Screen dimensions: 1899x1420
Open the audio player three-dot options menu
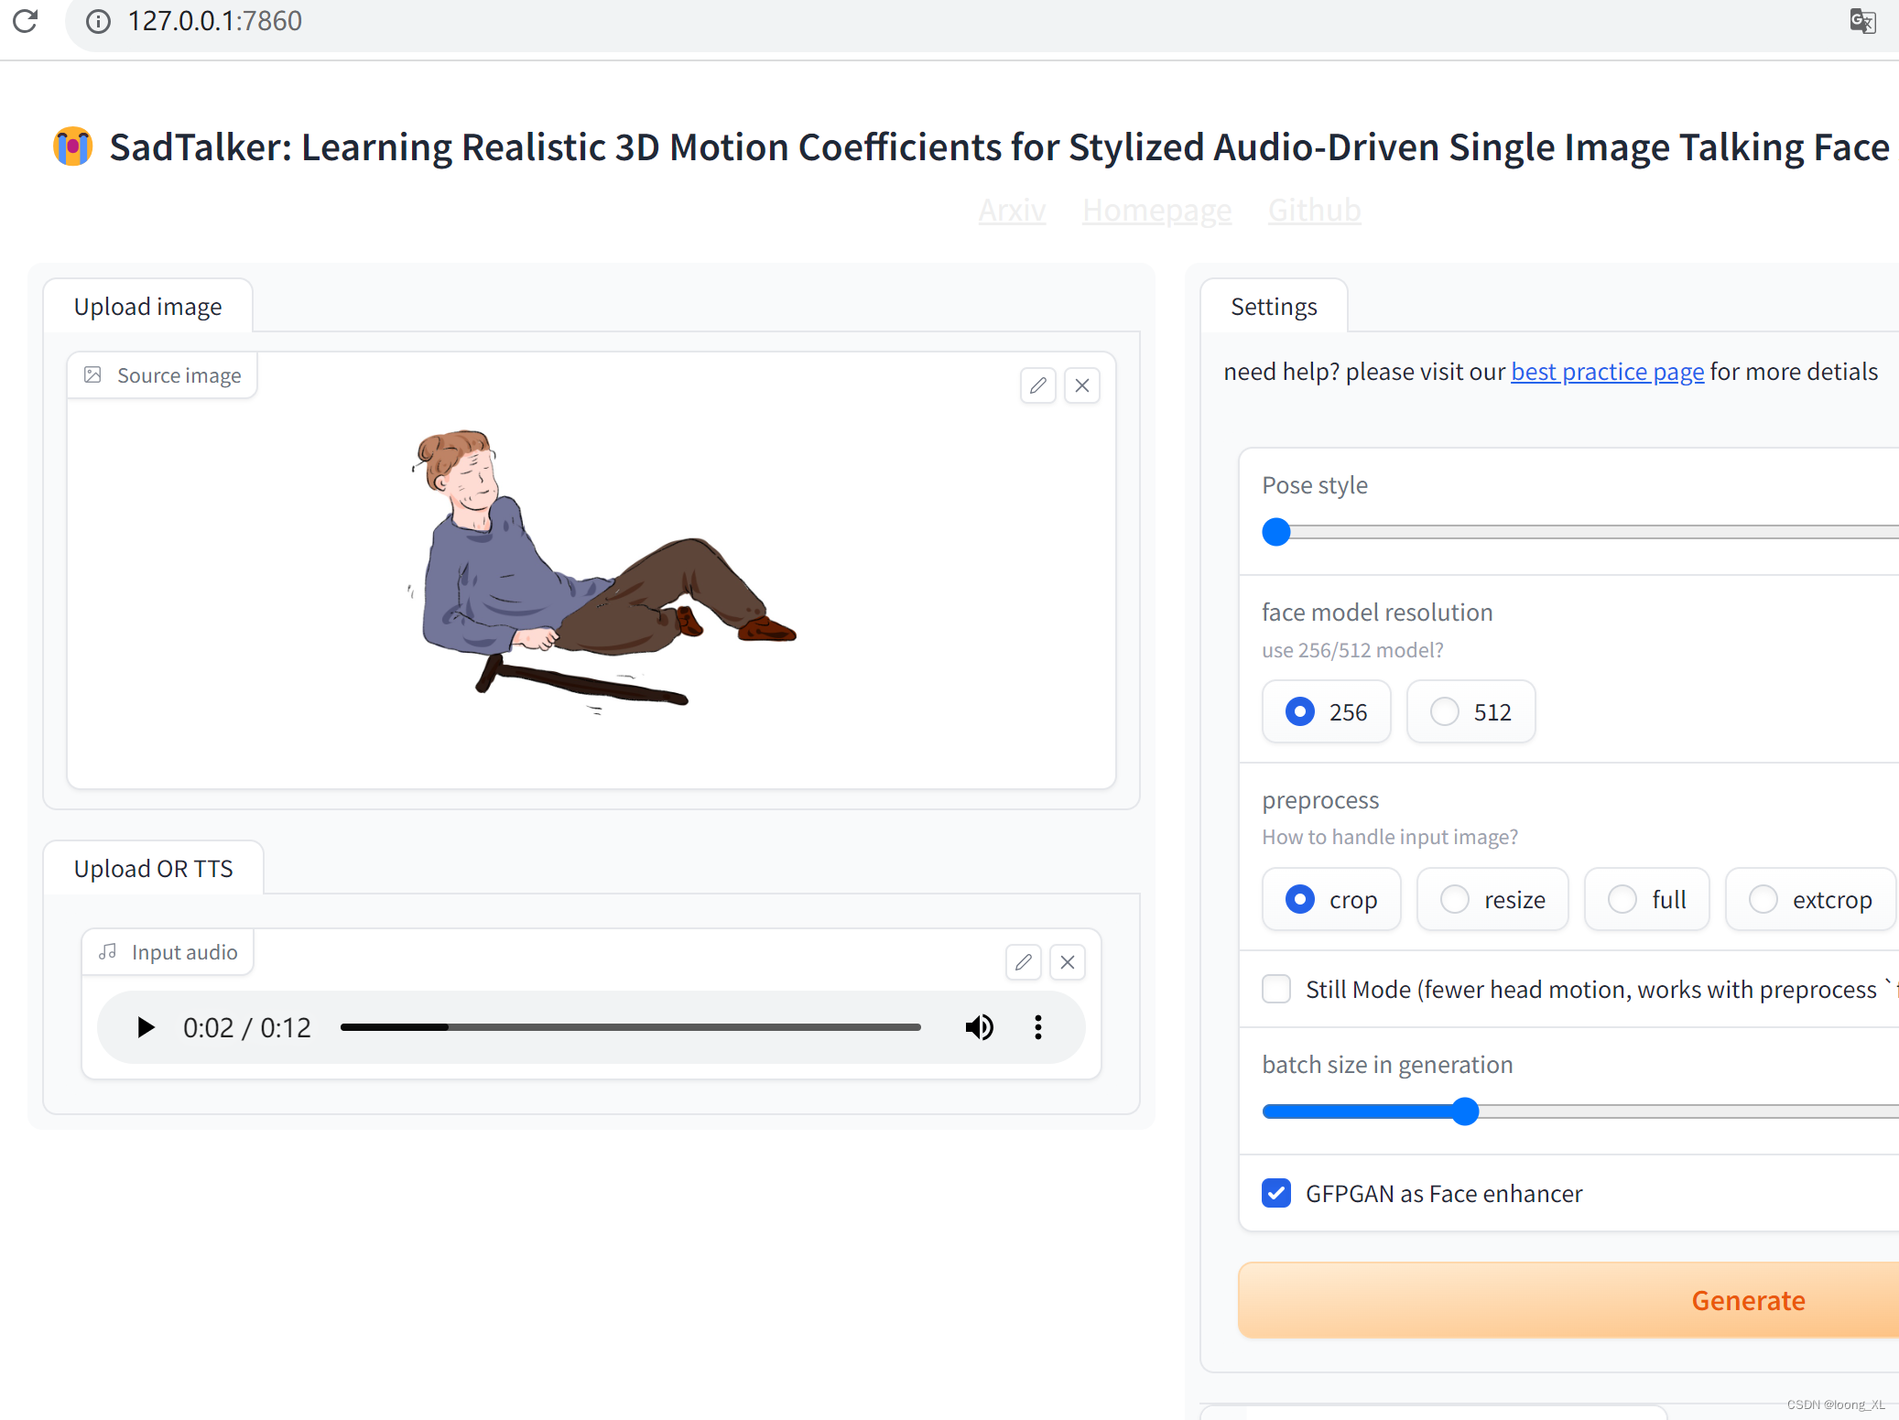tap(1037, 1027)
